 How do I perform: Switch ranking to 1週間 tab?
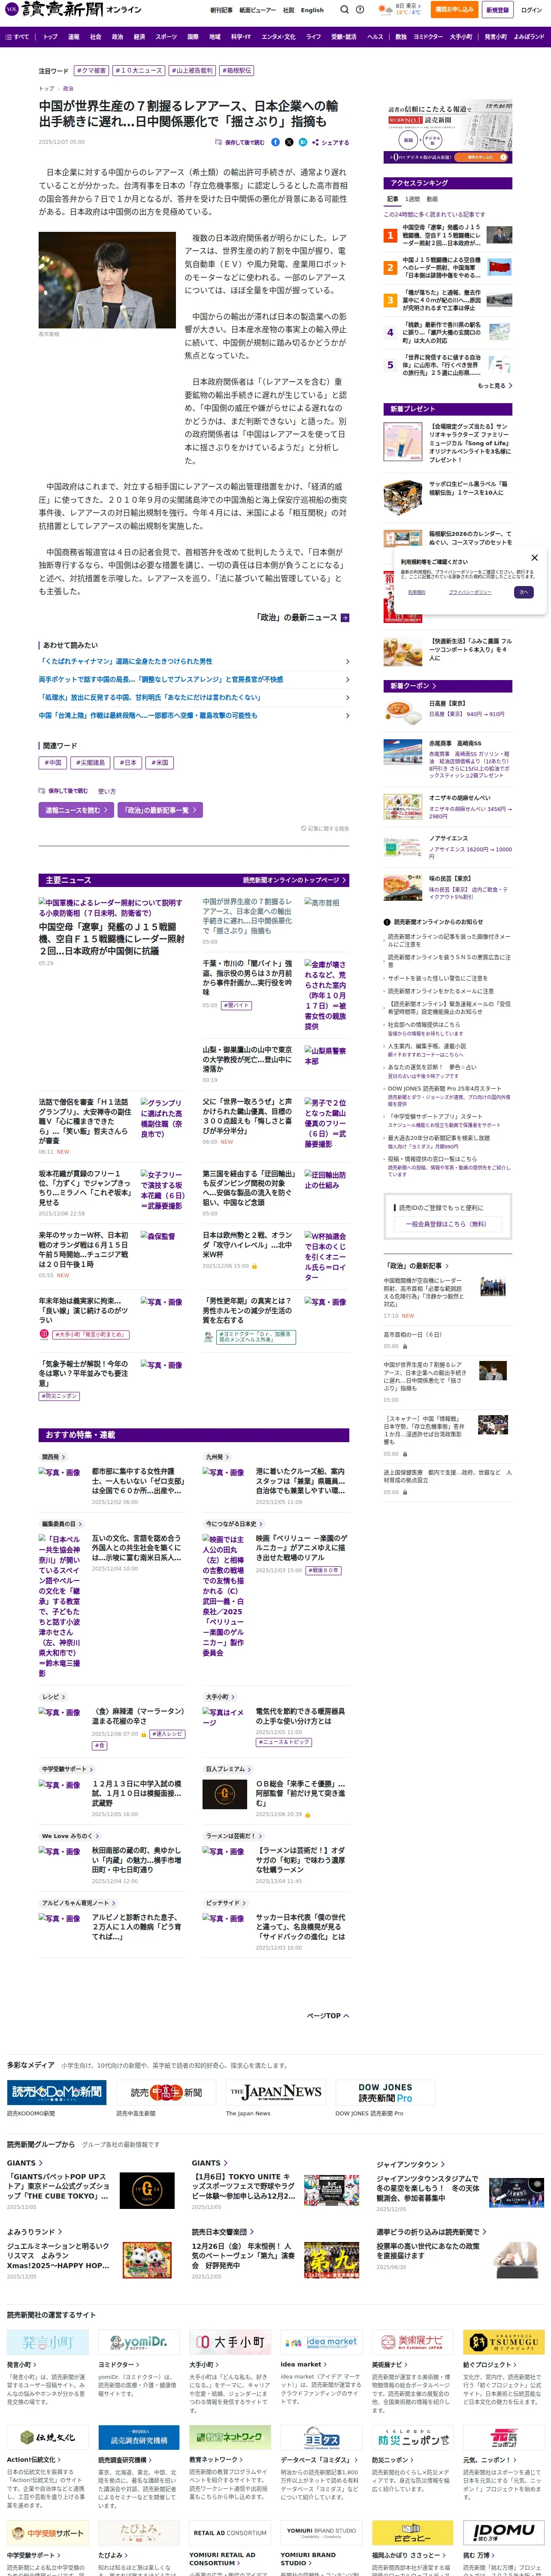click(x=412, y=199)
